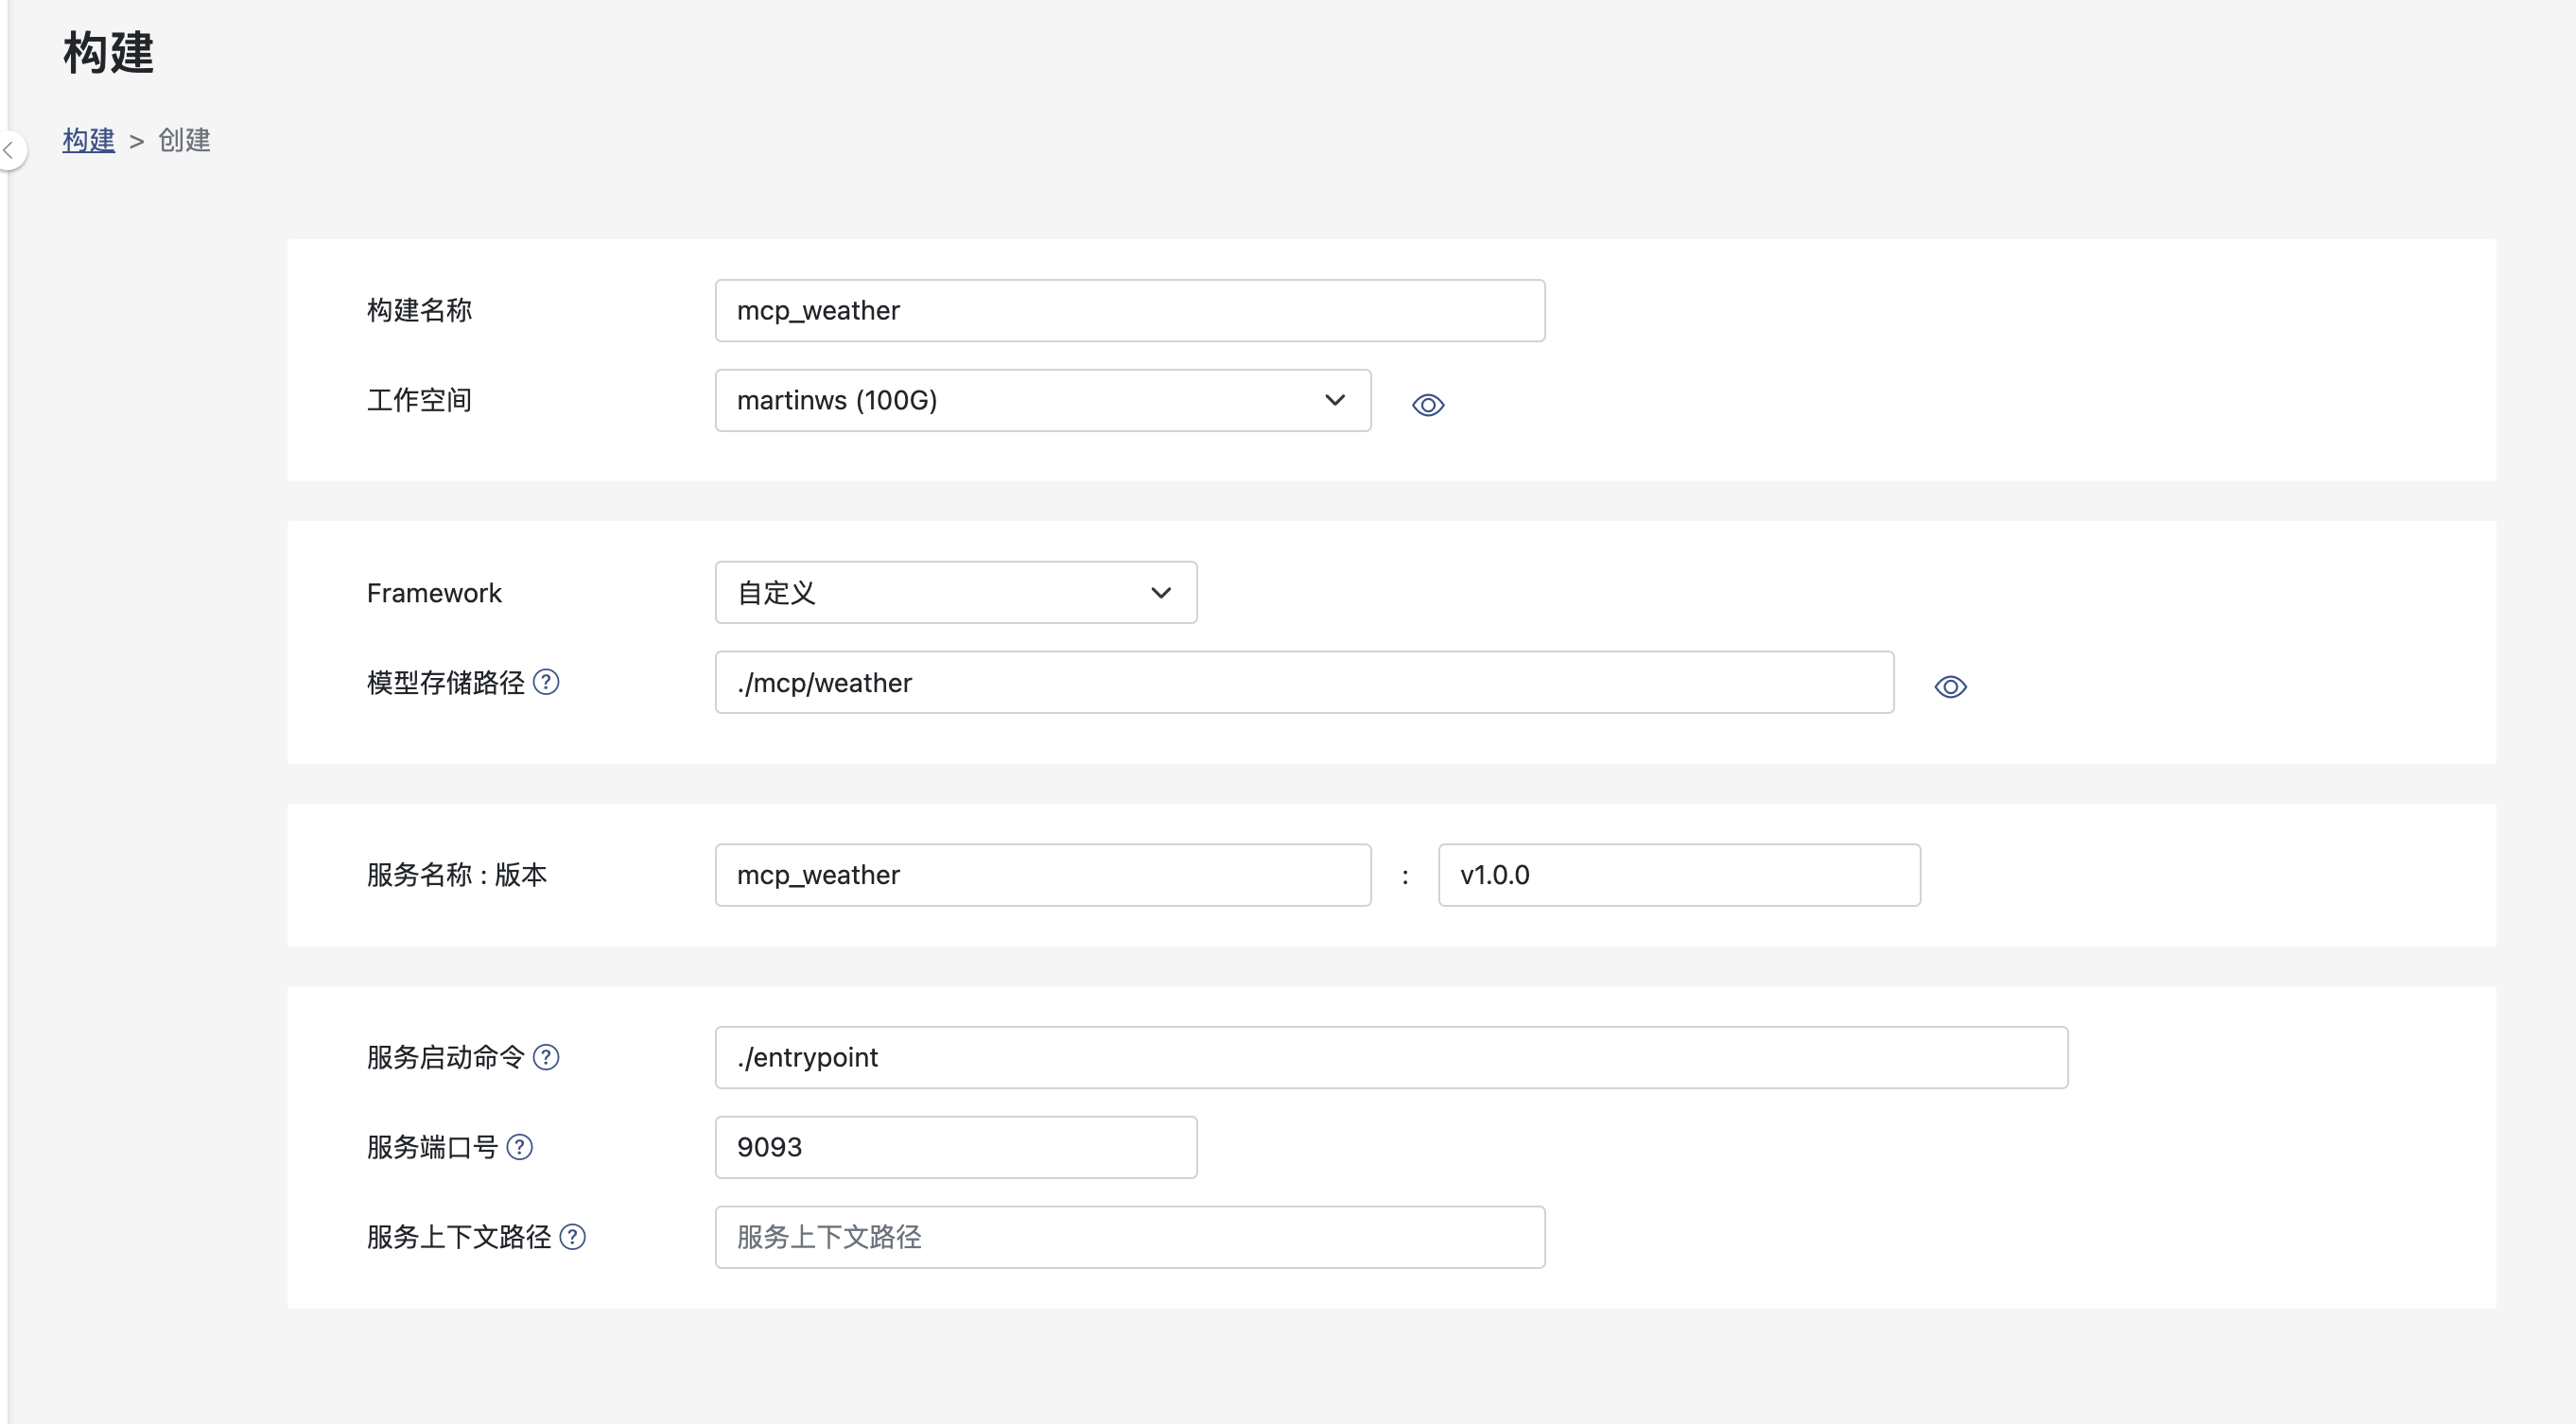Image resolution: width=2576 pixels, height=1424 pixels.
Task: Click the eye icon beside workspace dropdown
Action: pos(1427,405)
